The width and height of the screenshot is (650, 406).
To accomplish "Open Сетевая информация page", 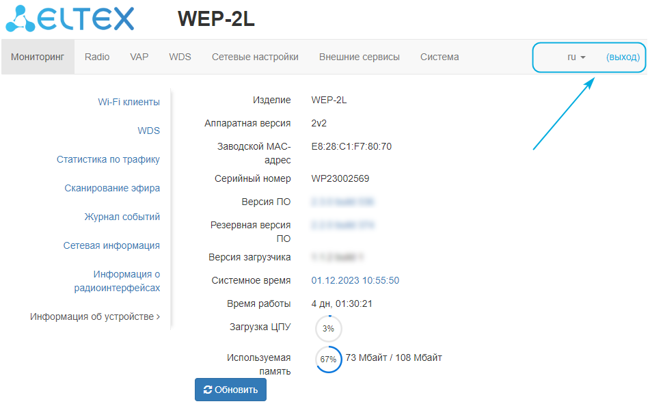I will (111, 245).
